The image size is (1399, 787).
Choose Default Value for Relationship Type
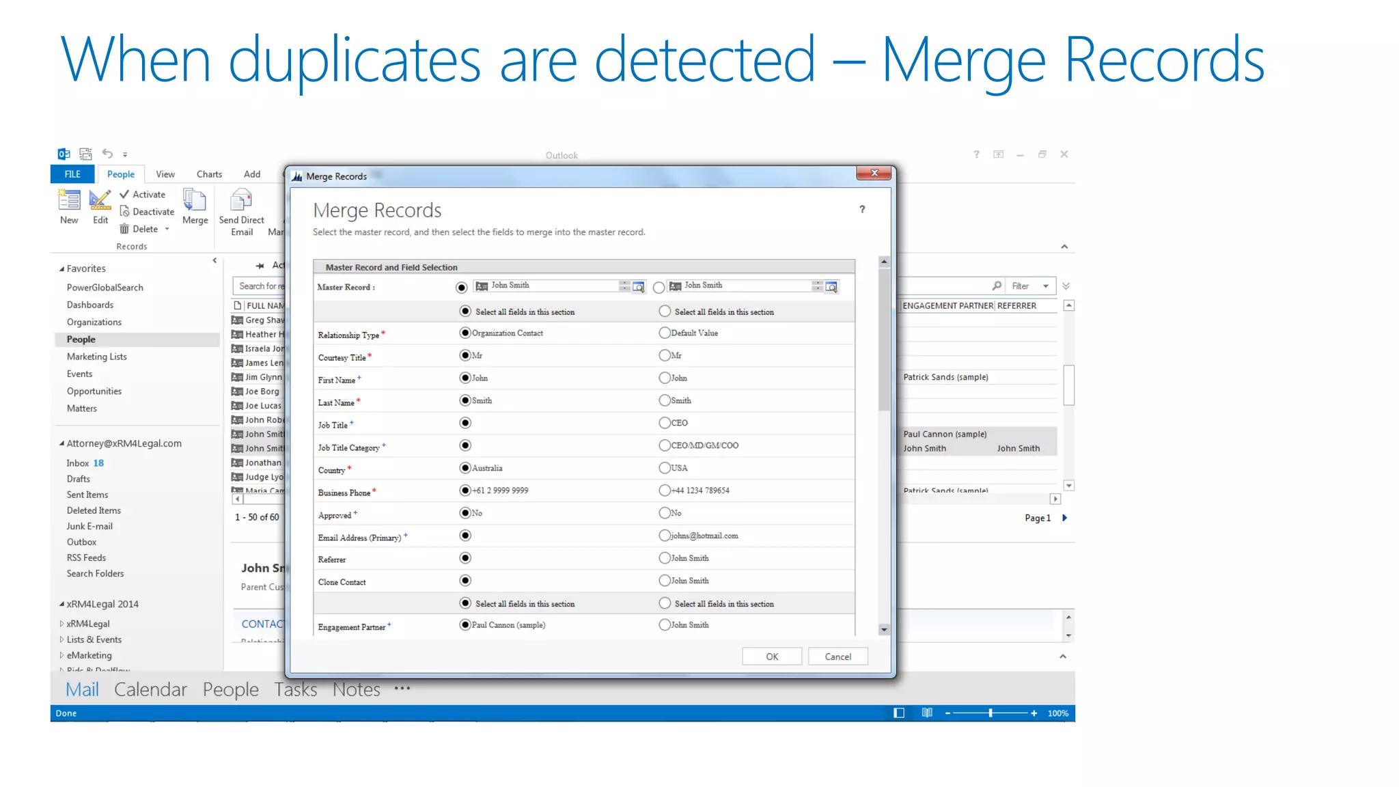tap(665, 333)
